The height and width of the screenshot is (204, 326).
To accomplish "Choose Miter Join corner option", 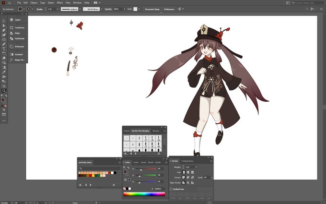I will pos(184,177).
